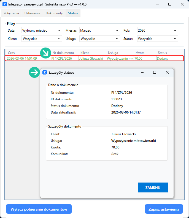
Task: Minimize the Szczegóły statusu dialog
Action: click(142, 73)
